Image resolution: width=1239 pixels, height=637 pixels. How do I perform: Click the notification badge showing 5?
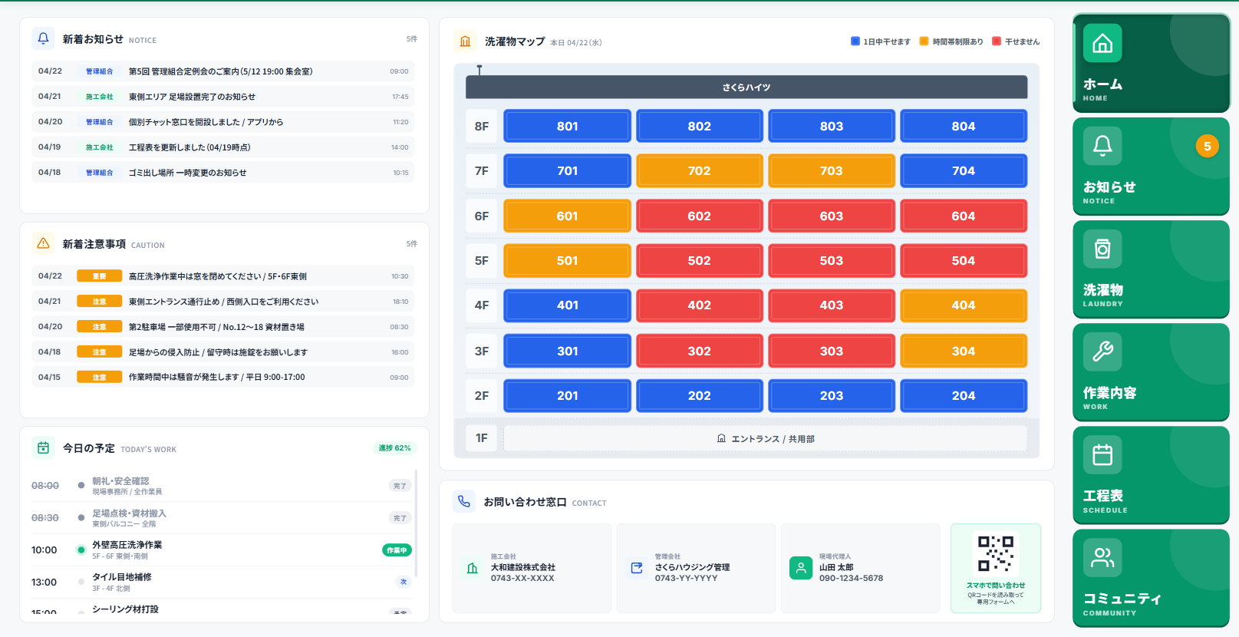coord(1207,146)
